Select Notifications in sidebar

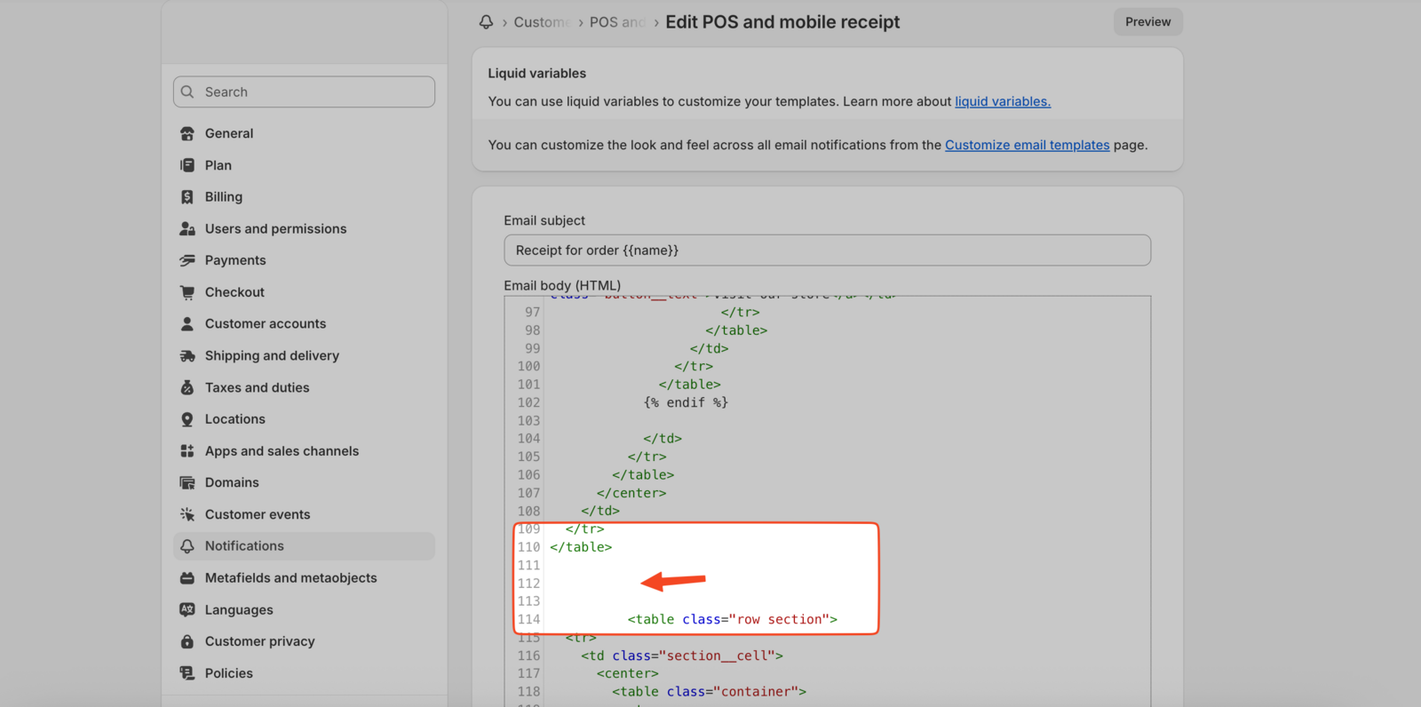pyautogui.click(x=304, y=546)
